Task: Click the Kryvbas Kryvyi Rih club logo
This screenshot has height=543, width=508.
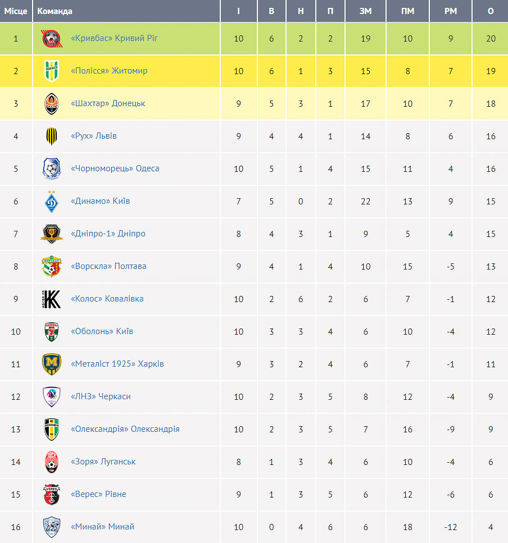Action: 52,38
